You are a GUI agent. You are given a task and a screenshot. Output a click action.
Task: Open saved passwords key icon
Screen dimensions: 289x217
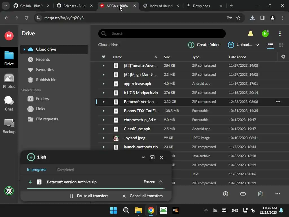click(229, 18)
